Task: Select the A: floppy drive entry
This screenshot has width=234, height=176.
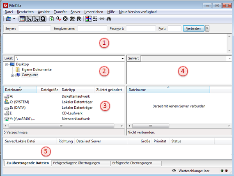Action: coord(11,96)
